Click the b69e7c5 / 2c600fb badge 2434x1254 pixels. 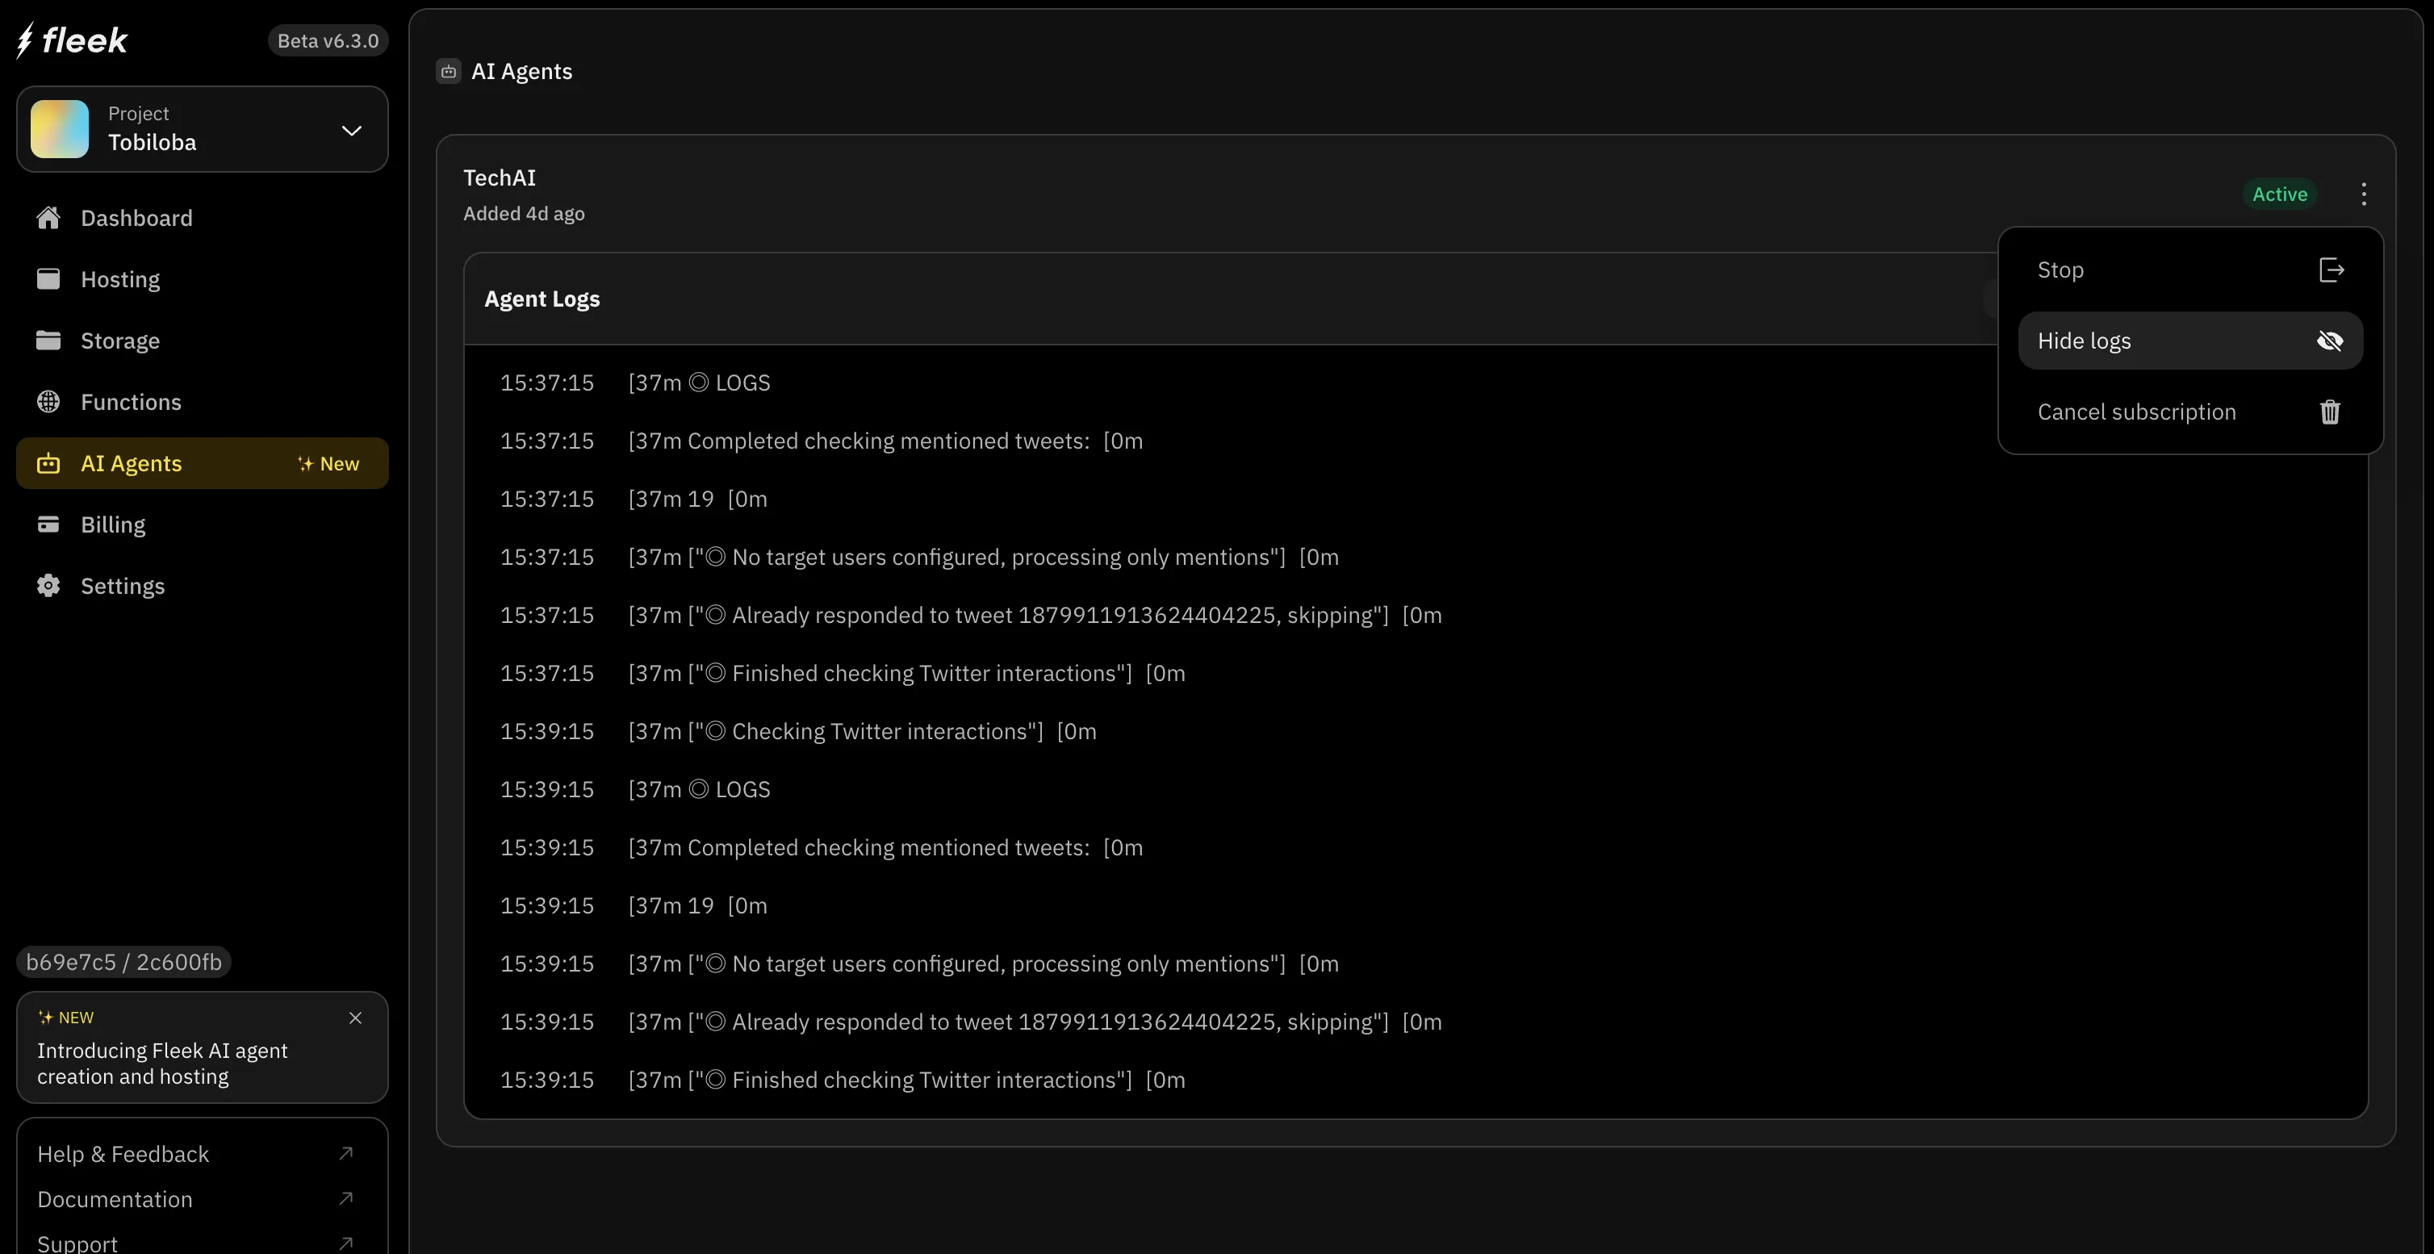click(123, 962)
